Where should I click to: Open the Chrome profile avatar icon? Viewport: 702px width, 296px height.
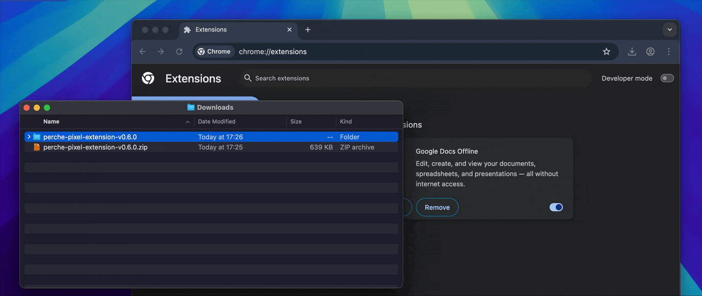(x=650, y=52)
